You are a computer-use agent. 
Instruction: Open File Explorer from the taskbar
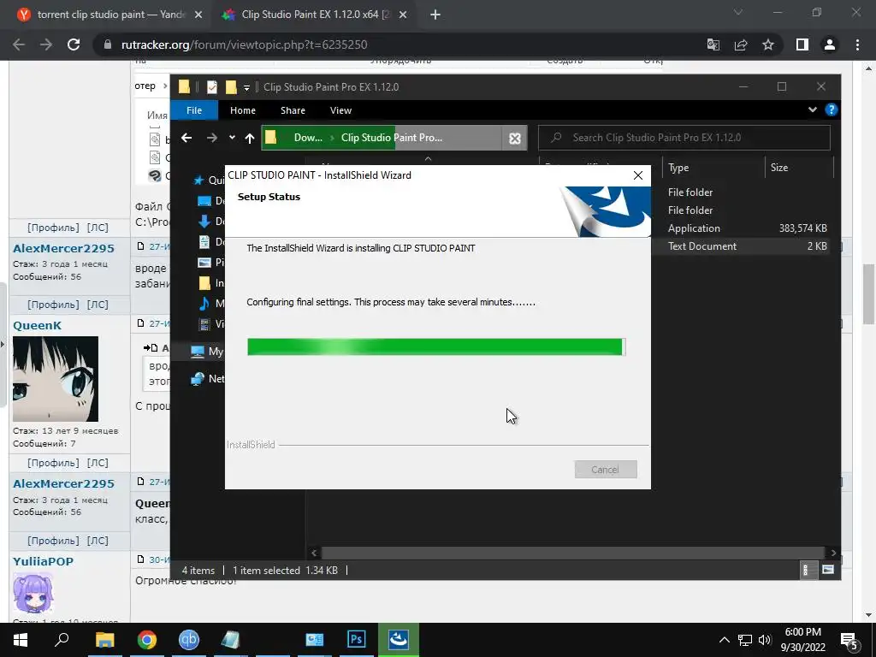(104, 640)
